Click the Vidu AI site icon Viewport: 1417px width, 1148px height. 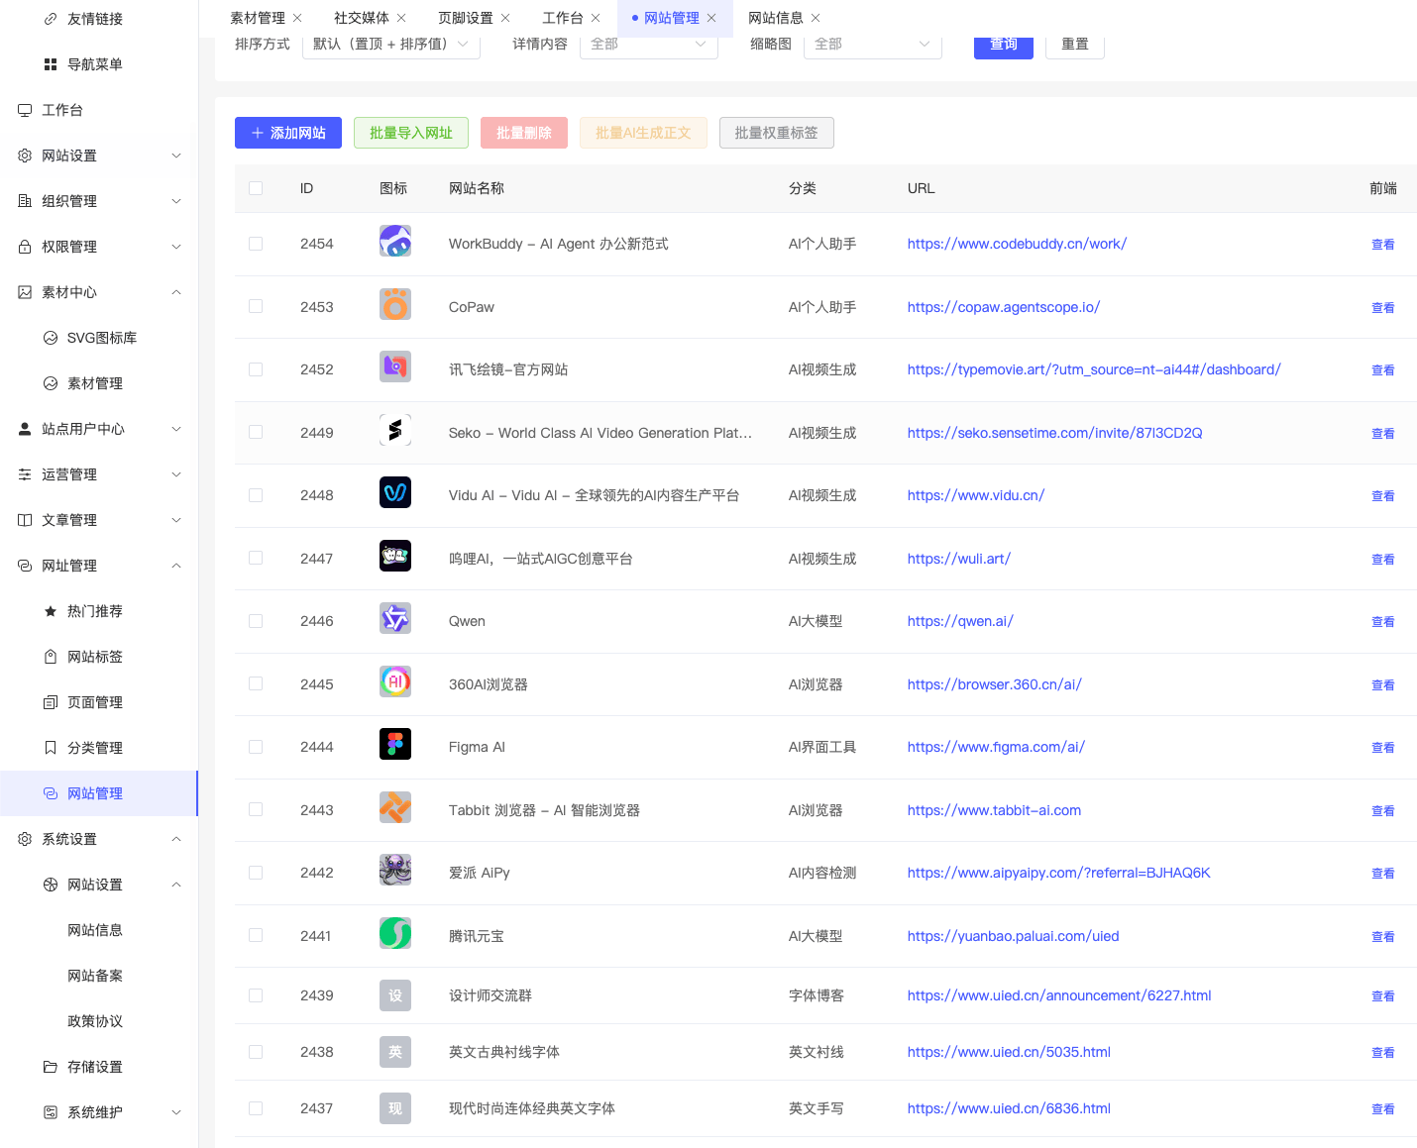[x=395, y=492]
